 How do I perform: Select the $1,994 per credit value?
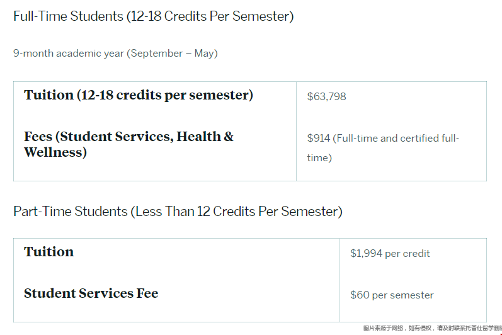(x=390, y=253)
